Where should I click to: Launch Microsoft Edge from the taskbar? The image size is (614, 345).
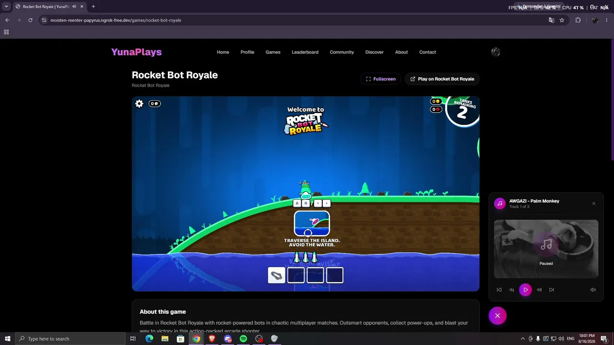pos(149,339)
